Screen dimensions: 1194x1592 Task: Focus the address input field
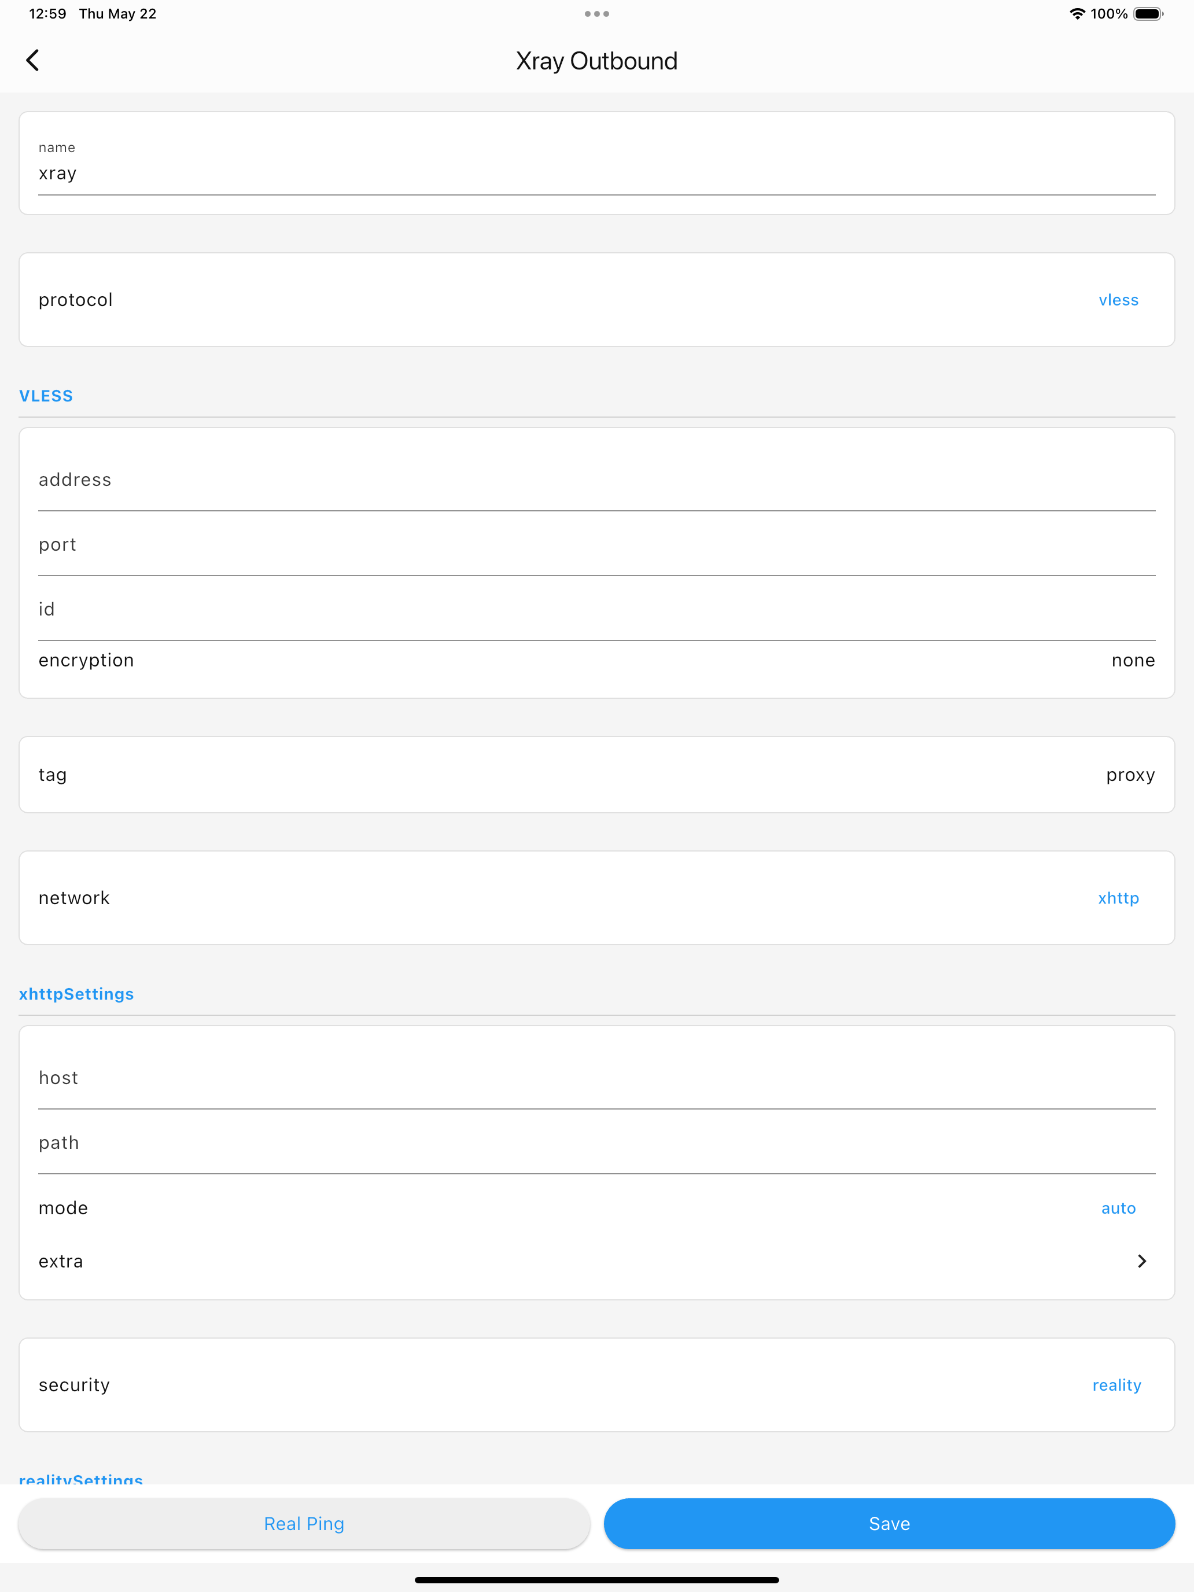[596, 480]
